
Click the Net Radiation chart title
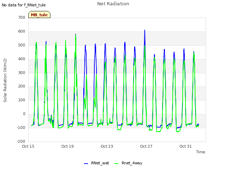[x=113, y=4]
